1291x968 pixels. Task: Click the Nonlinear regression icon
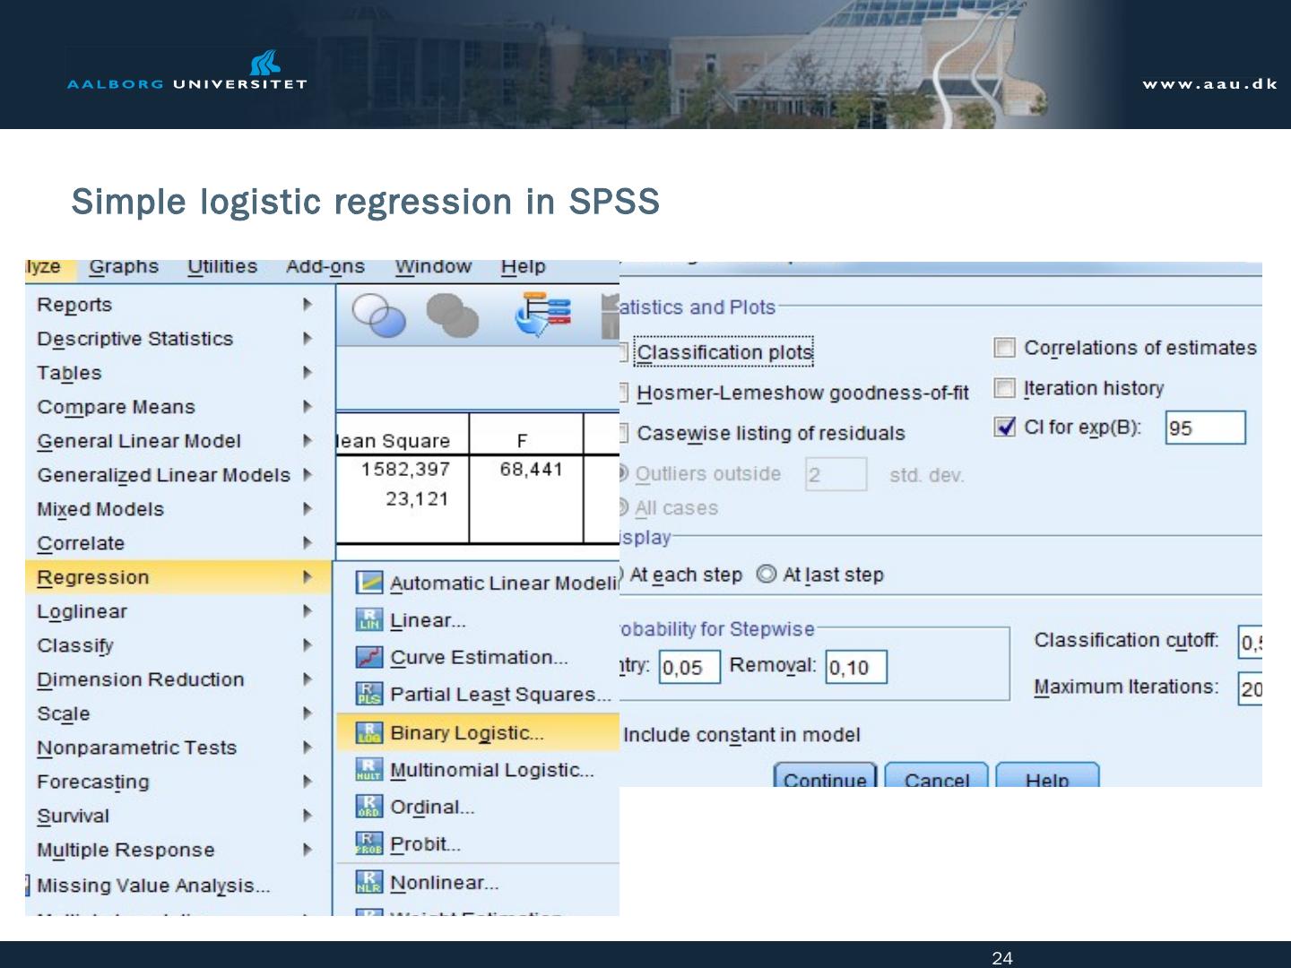[x=368, y=882]
